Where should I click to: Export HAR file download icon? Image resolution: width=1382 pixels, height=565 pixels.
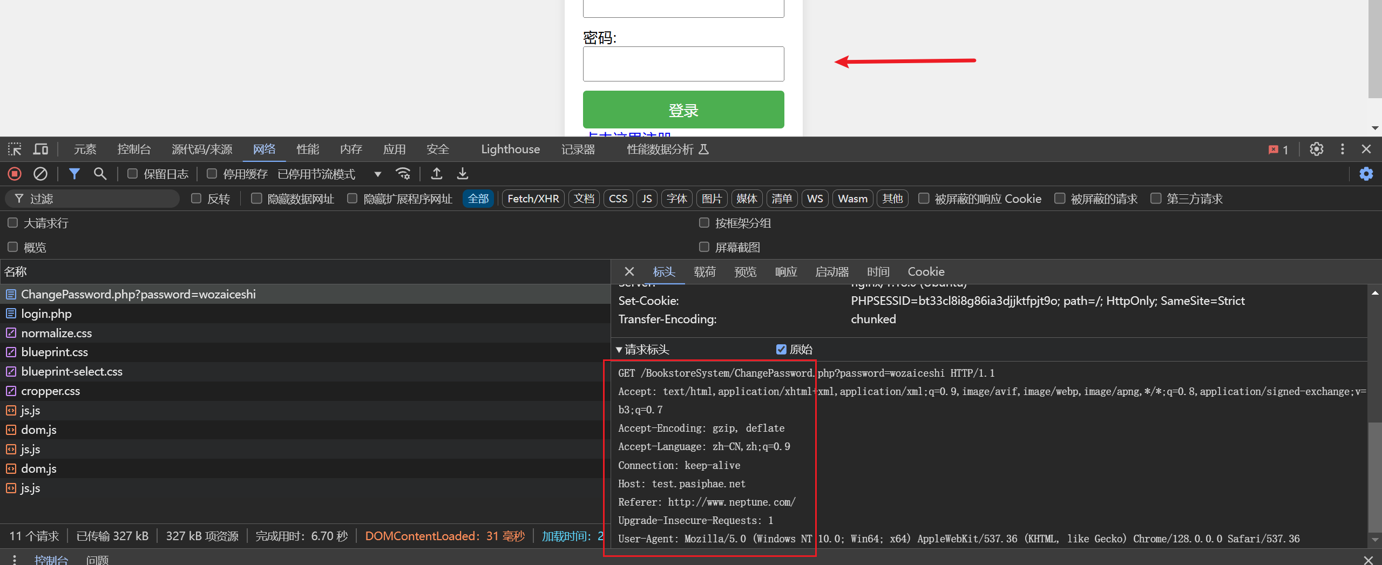[463, 174]
